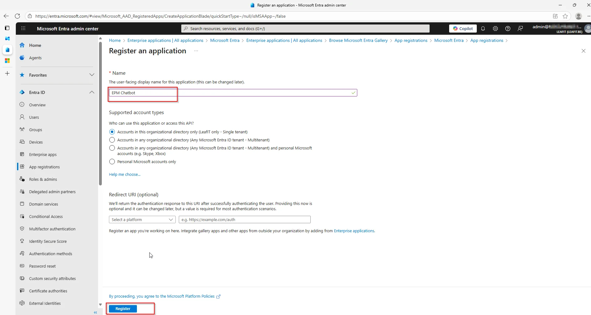The width and height of the screenshot is (591, 315).
Task: Click the Register button
Action: coord(123,309)
